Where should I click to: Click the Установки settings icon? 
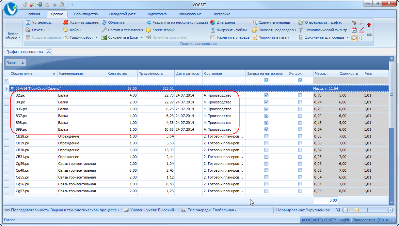[x=28, y=22]
